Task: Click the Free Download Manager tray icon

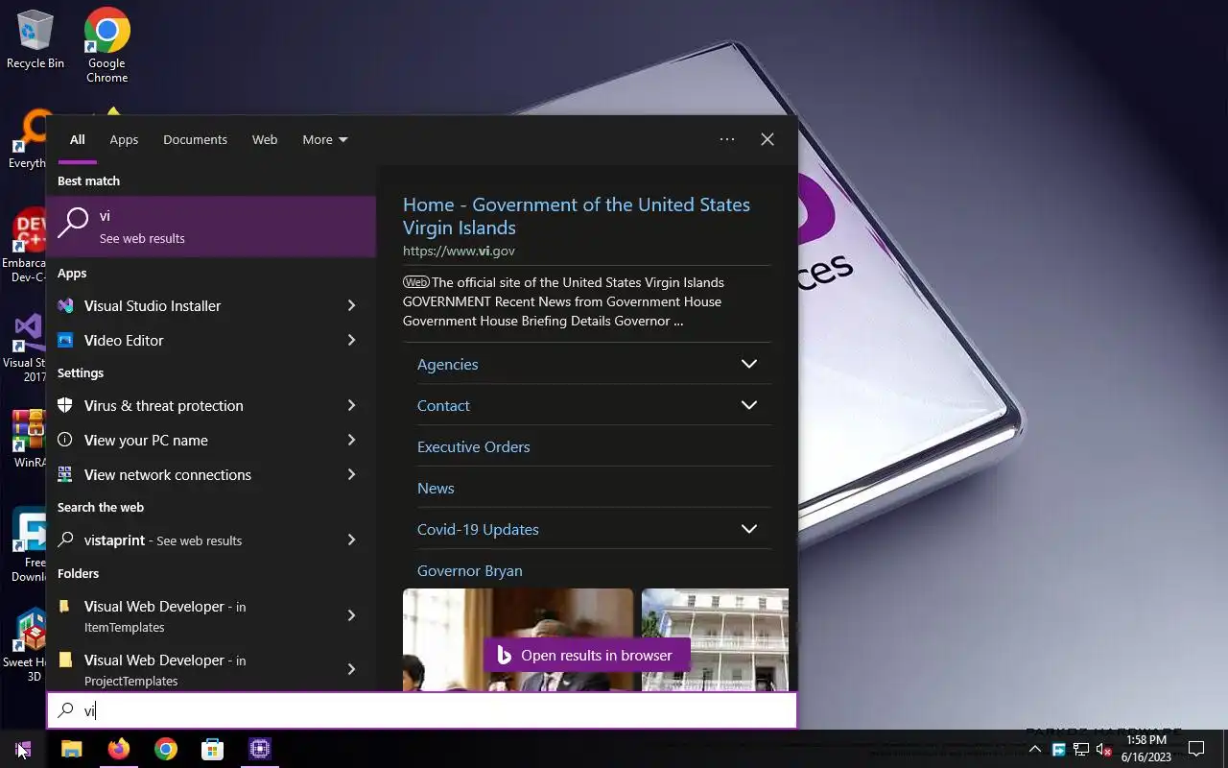Action: (x=1058, y=750)
